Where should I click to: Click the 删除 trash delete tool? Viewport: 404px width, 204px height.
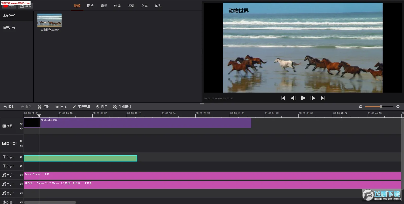coord(61,107)
